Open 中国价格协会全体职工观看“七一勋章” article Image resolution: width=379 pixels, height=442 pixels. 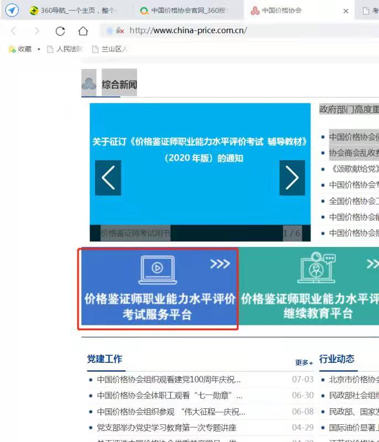click(170, 396)
